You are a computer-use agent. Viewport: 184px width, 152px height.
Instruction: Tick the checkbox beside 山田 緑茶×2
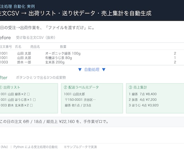[28, 94]
